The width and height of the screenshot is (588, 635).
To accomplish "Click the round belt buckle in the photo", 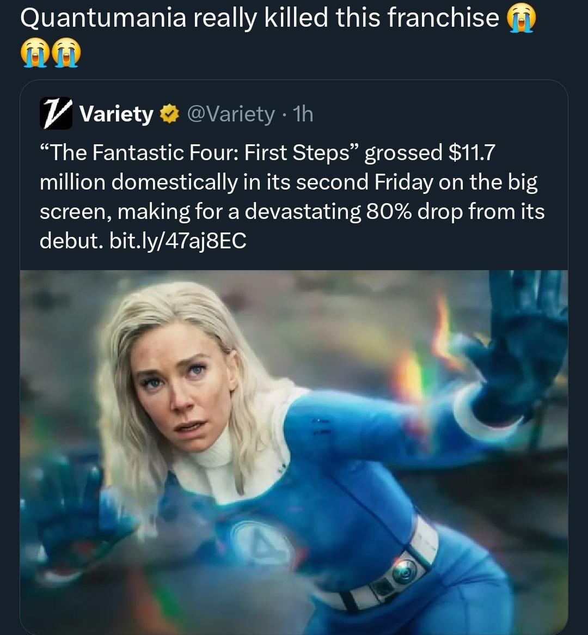I will click(x=404, y=571).
